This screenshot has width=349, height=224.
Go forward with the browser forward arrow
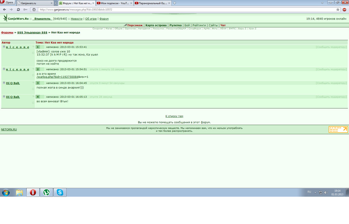11,10
